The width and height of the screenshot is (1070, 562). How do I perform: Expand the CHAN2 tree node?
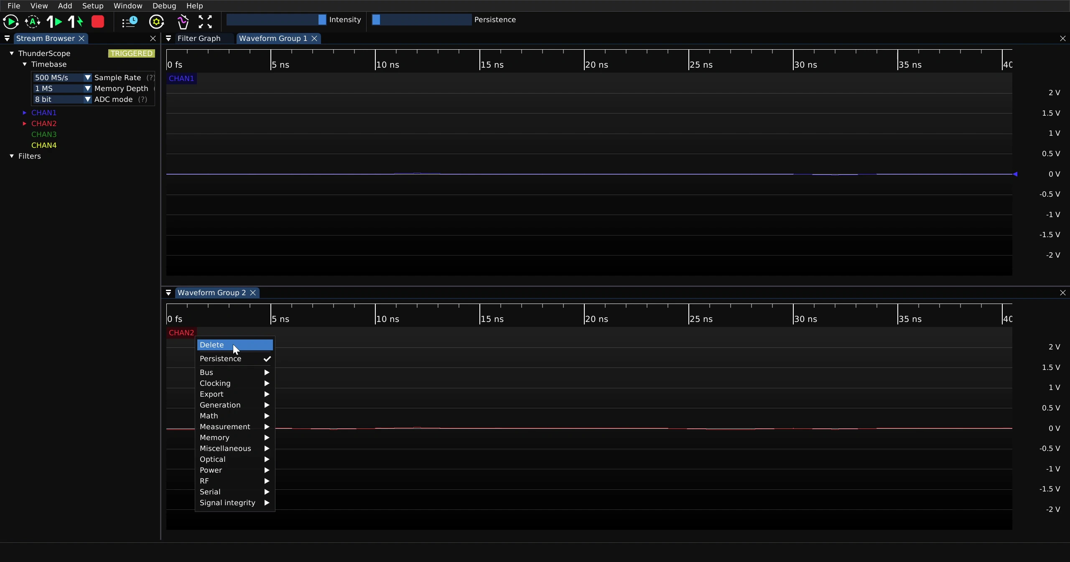click(25, 124)
